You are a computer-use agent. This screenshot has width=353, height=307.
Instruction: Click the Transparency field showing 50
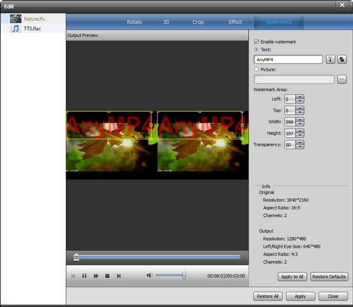[290, 145]
